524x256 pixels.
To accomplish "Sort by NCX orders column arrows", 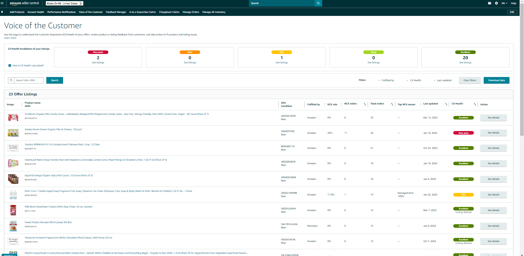I will pos(365,104).
